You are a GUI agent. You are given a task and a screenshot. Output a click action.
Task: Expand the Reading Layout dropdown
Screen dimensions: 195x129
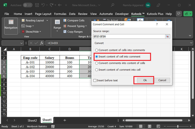tap(47, 20)
